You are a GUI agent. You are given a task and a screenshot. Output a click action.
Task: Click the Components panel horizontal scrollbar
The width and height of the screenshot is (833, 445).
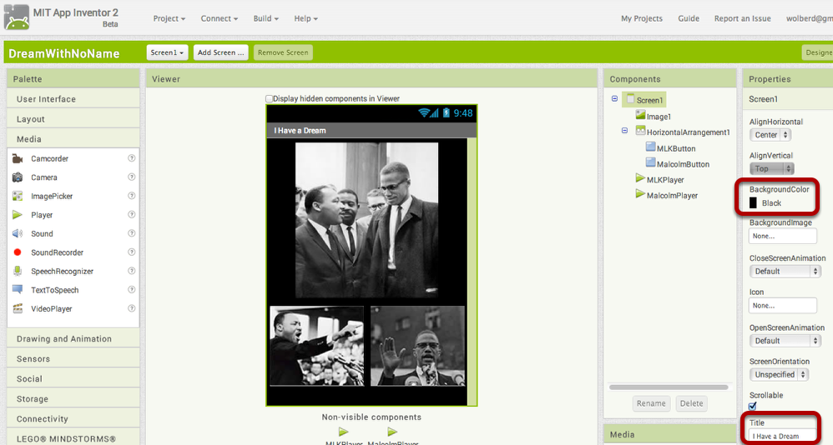point(669,387)
